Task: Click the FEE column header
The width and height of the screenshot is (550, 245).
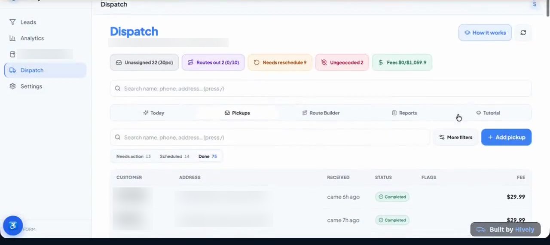Action: point(521,178)
